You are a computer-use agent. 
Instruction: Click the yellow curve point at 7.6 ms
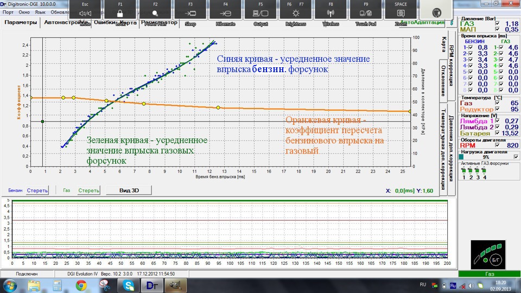[144, 104]
